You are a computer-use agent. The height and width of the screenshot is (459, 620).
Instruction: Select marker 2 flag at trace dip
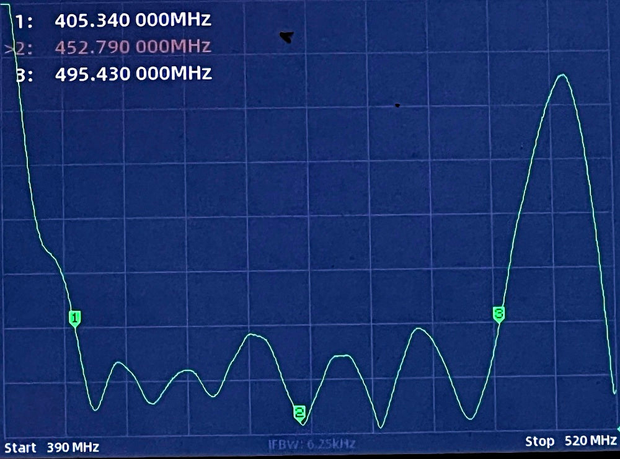299,413
